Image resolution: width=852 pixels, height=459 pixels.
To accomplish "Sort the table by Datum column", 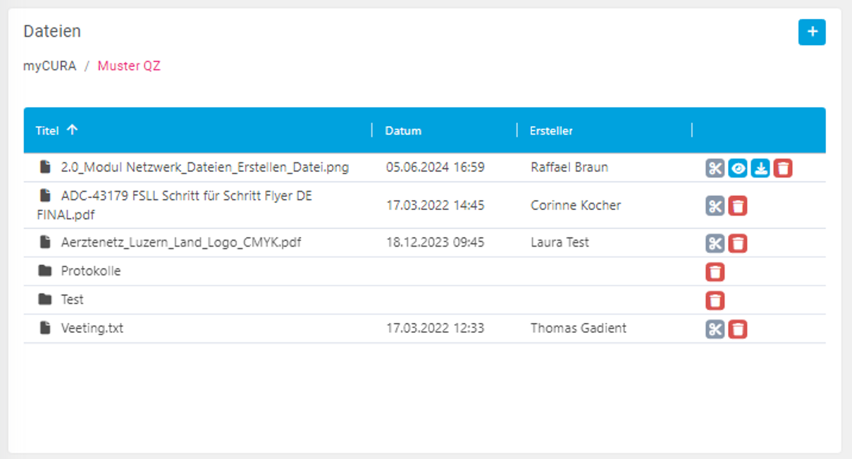I will pyautogui.click(x=403, y=130).
